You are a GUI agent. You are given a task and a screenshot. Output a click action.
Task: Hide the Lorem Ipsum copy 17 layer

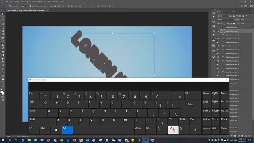[218, 76]
